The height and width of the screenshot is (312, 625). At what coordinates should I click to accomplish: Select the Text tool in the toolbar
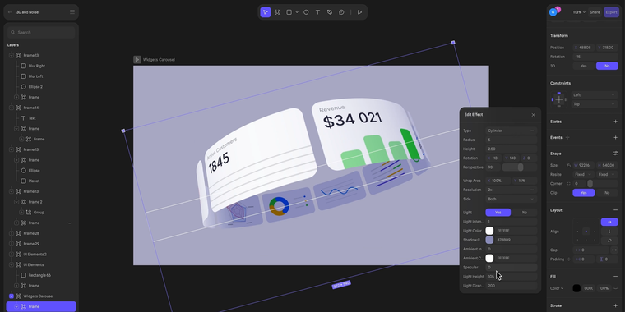(x=317, y=12)
